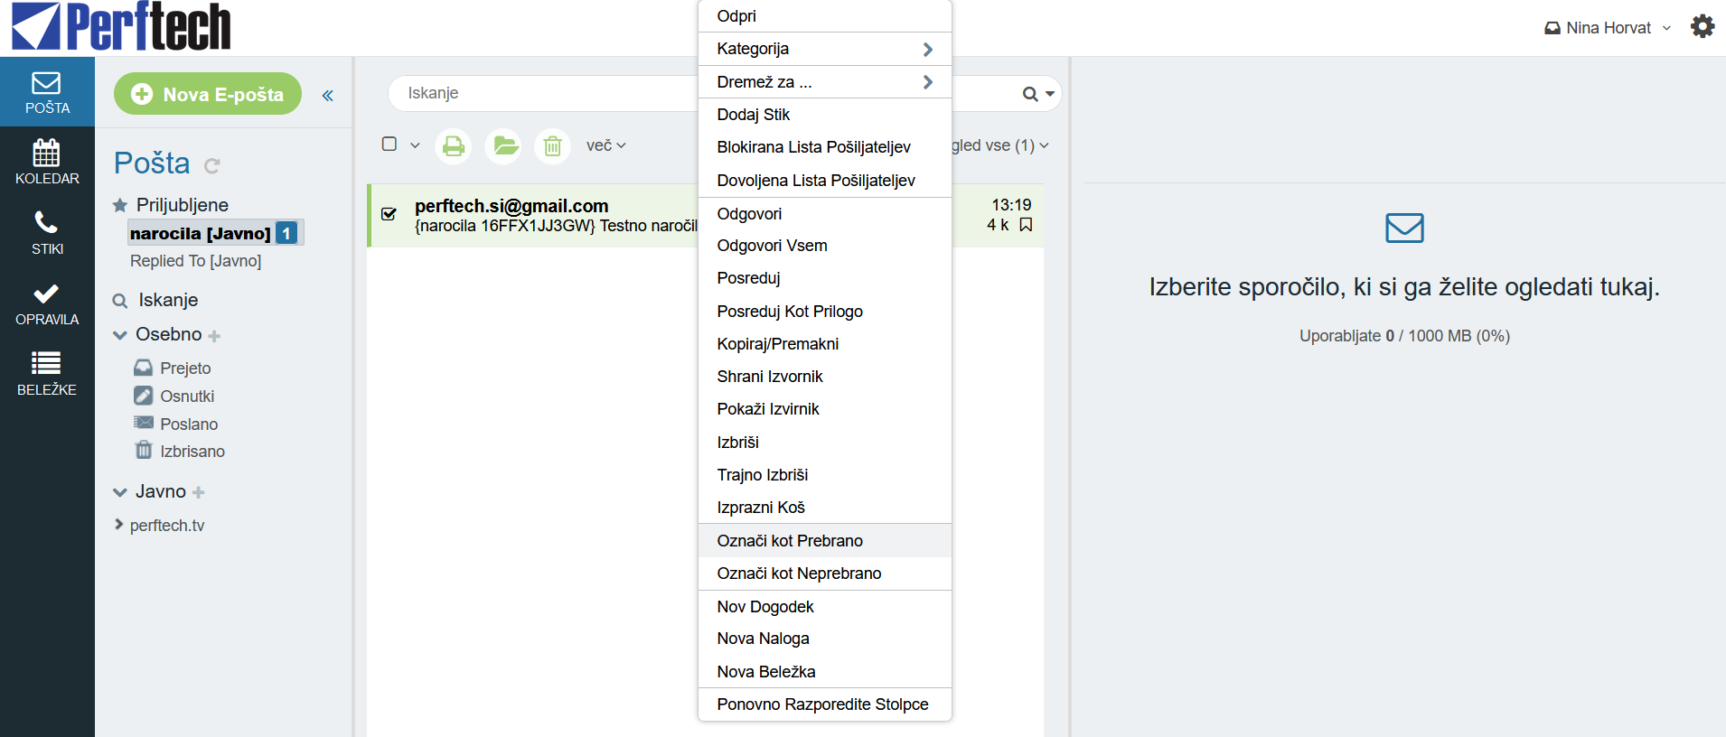Viewport: 1726px width, 737px height.
Task: Compose with Nova E-pošta button
Action: [x=208, y=94]
